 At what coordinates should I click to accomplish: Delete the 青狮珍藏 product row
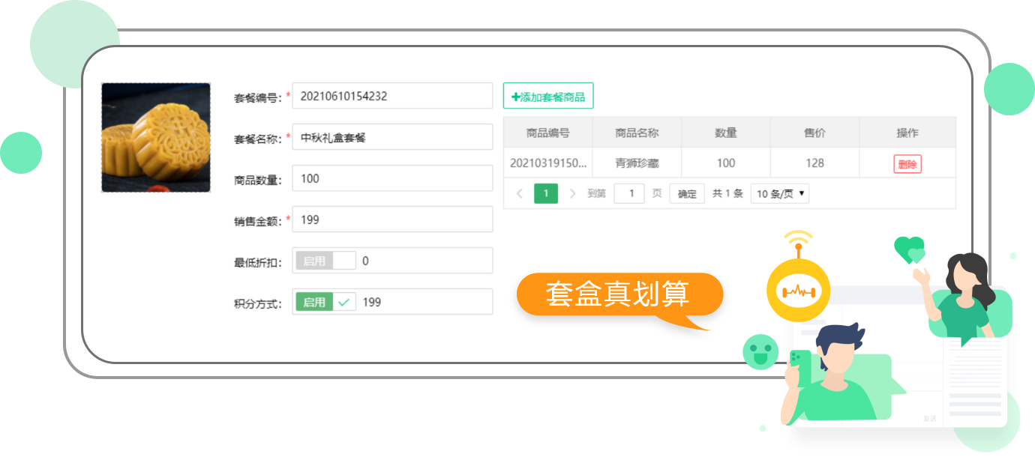pos(907,164)
